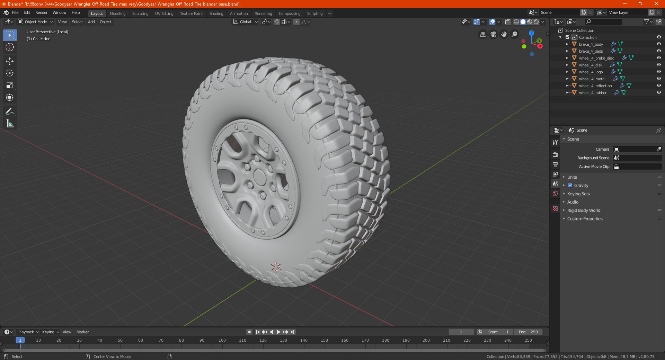Toggle proportional editing button
Image resolution: width=665 pixels, height=360 pixels.
(296, 22)
